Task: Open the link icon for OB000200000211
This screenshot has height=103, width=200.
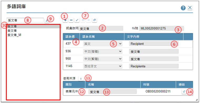Action: tap(184, 91)
